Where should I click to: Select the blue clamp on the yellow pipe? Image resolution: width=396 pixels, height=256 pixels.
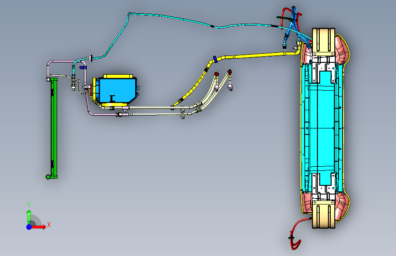[215, 60]
